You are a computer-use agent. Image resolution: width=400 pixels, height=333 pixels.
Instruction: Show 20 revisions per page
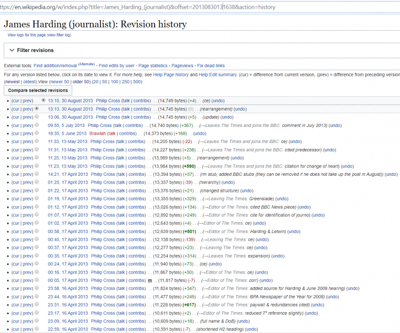point(96,82)
